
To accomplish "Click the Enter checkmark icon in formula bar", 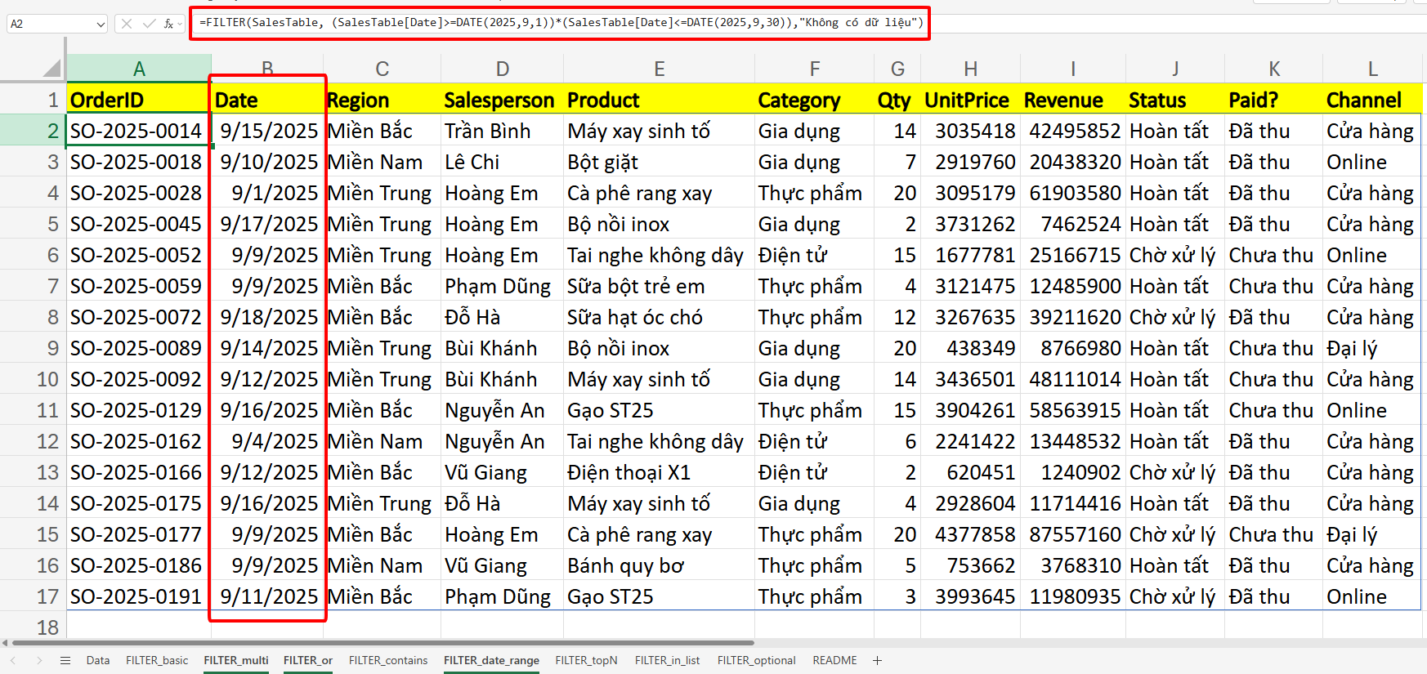I will click(x=149, y=24).
